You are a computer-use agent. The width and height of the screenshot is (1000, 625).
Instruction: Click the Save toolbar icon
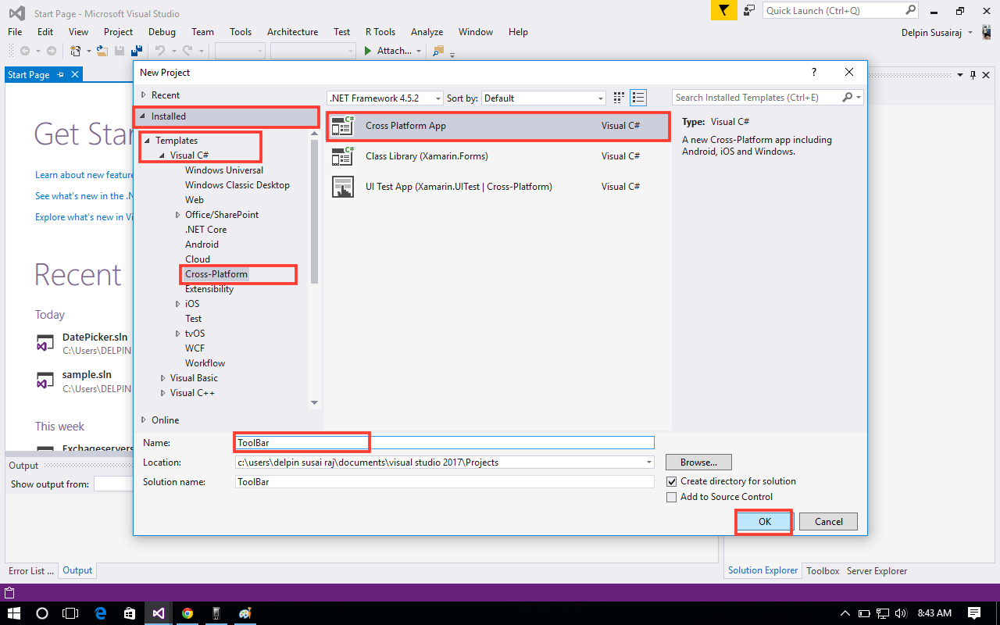click(x=120, y=51)
